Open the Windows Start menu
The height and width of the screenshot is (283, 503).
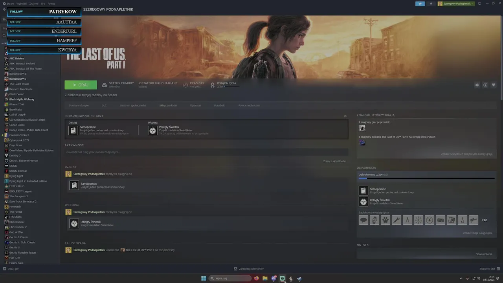coord(204,278)
